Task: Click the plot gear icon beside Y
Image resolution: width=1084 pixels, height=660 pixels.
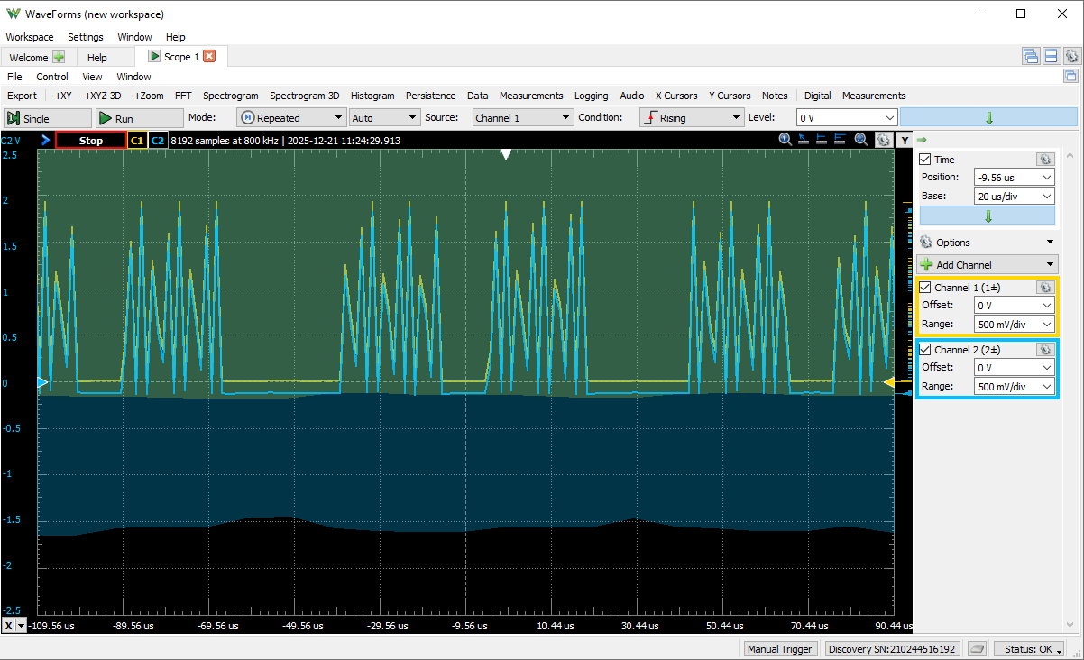Action: [883, 140]
